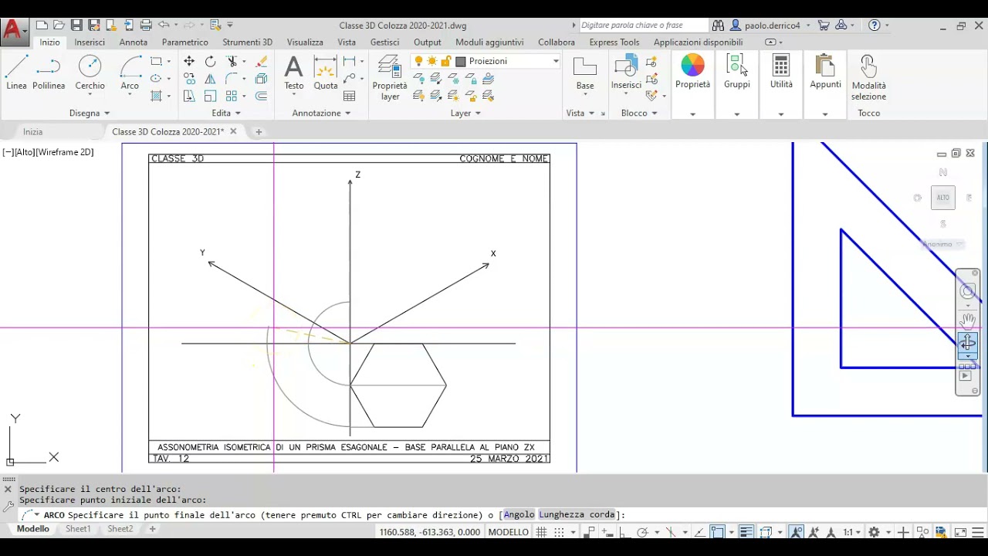Activate the Cerchio circle tool
This screenshot has height=556, width=988.
point(90,73)
